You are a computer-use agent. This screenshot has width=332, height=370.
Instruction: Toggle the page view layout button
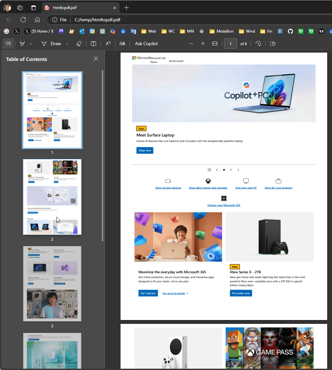coord(272,44)
